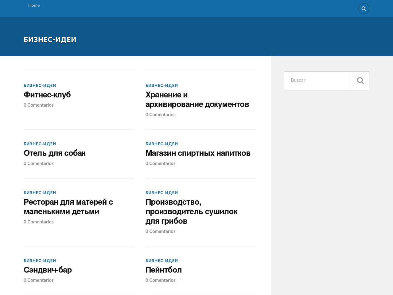The image size is (393, 295).
Task: Click the БИЗНЕС-ИДЕИ page heading
Action: [50, 40]
